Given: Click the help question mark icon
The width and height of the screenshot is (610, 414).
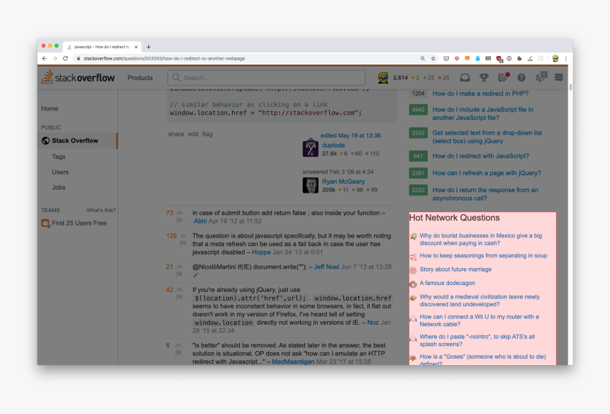Looking at the screenshot, I should tap(521, 78).
